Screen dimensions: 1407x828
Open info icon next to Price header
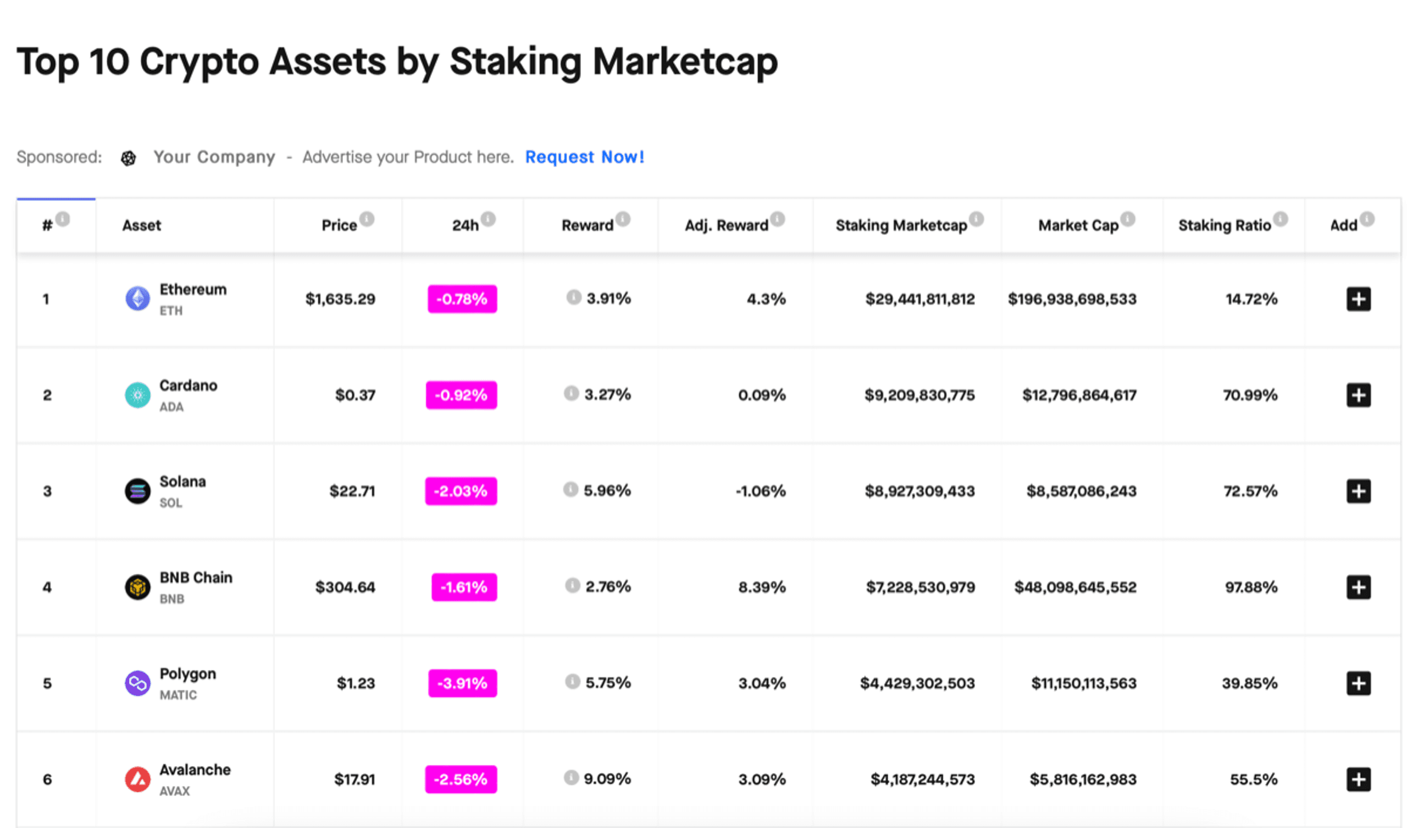click(x=367, y=219)
